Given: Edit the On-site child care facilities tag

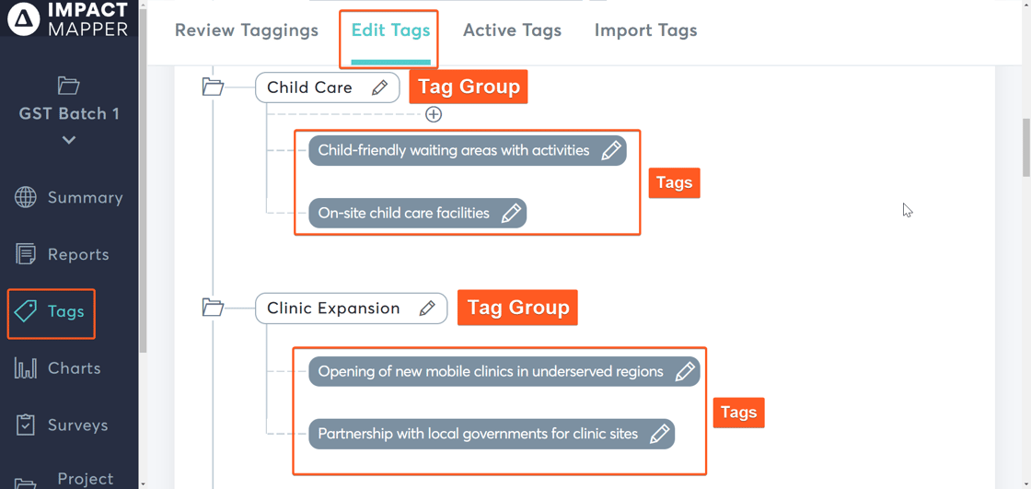Looking at the screenshot, I should [x=511, y=214].
